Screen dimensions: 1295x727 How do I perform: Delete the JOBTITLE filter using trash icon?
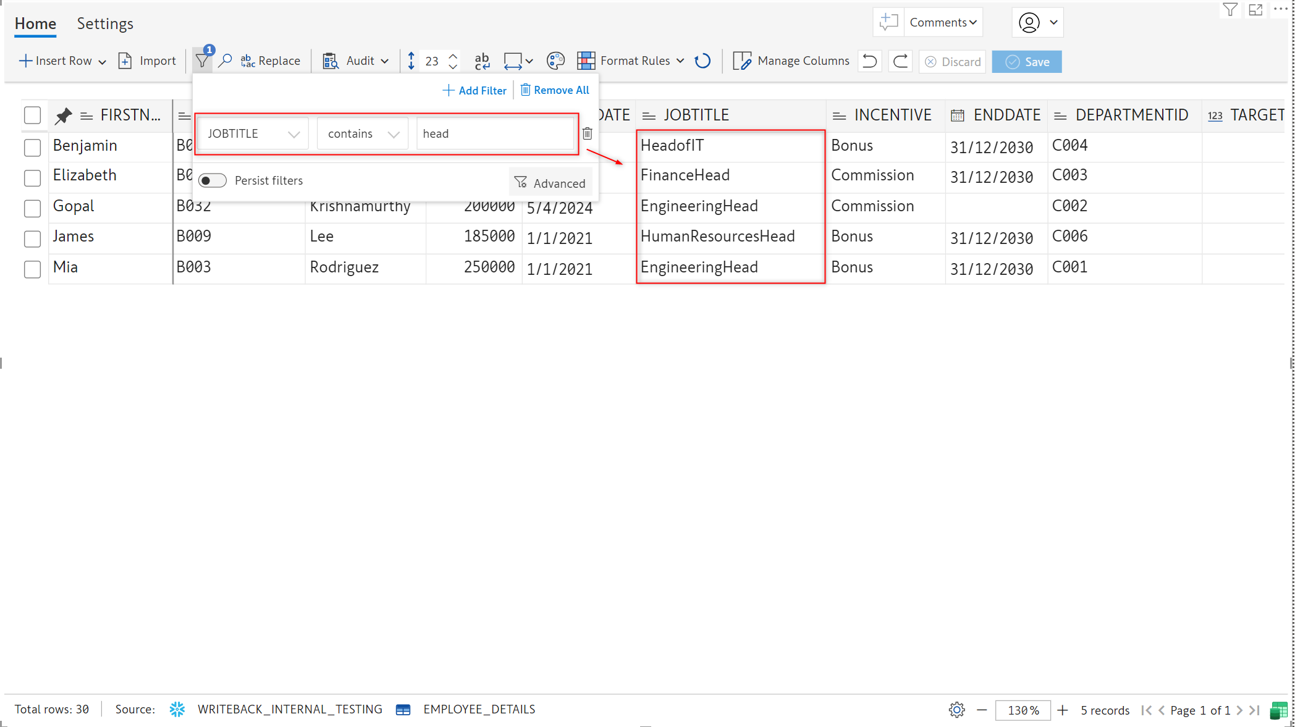(588, 133)
